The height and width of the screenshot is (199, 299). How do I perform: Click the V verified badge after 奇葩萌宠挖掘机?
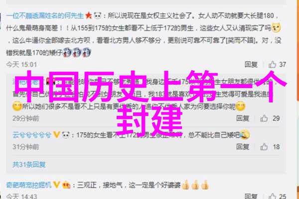pos(56,185)
